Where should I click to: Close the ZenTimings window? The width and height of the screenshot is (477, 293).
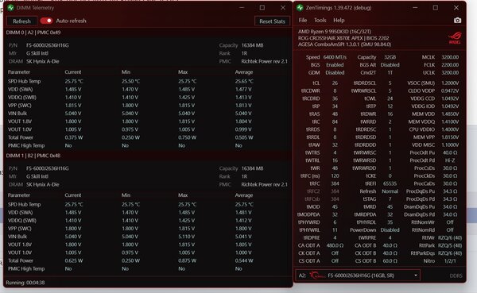click(456, 8)
